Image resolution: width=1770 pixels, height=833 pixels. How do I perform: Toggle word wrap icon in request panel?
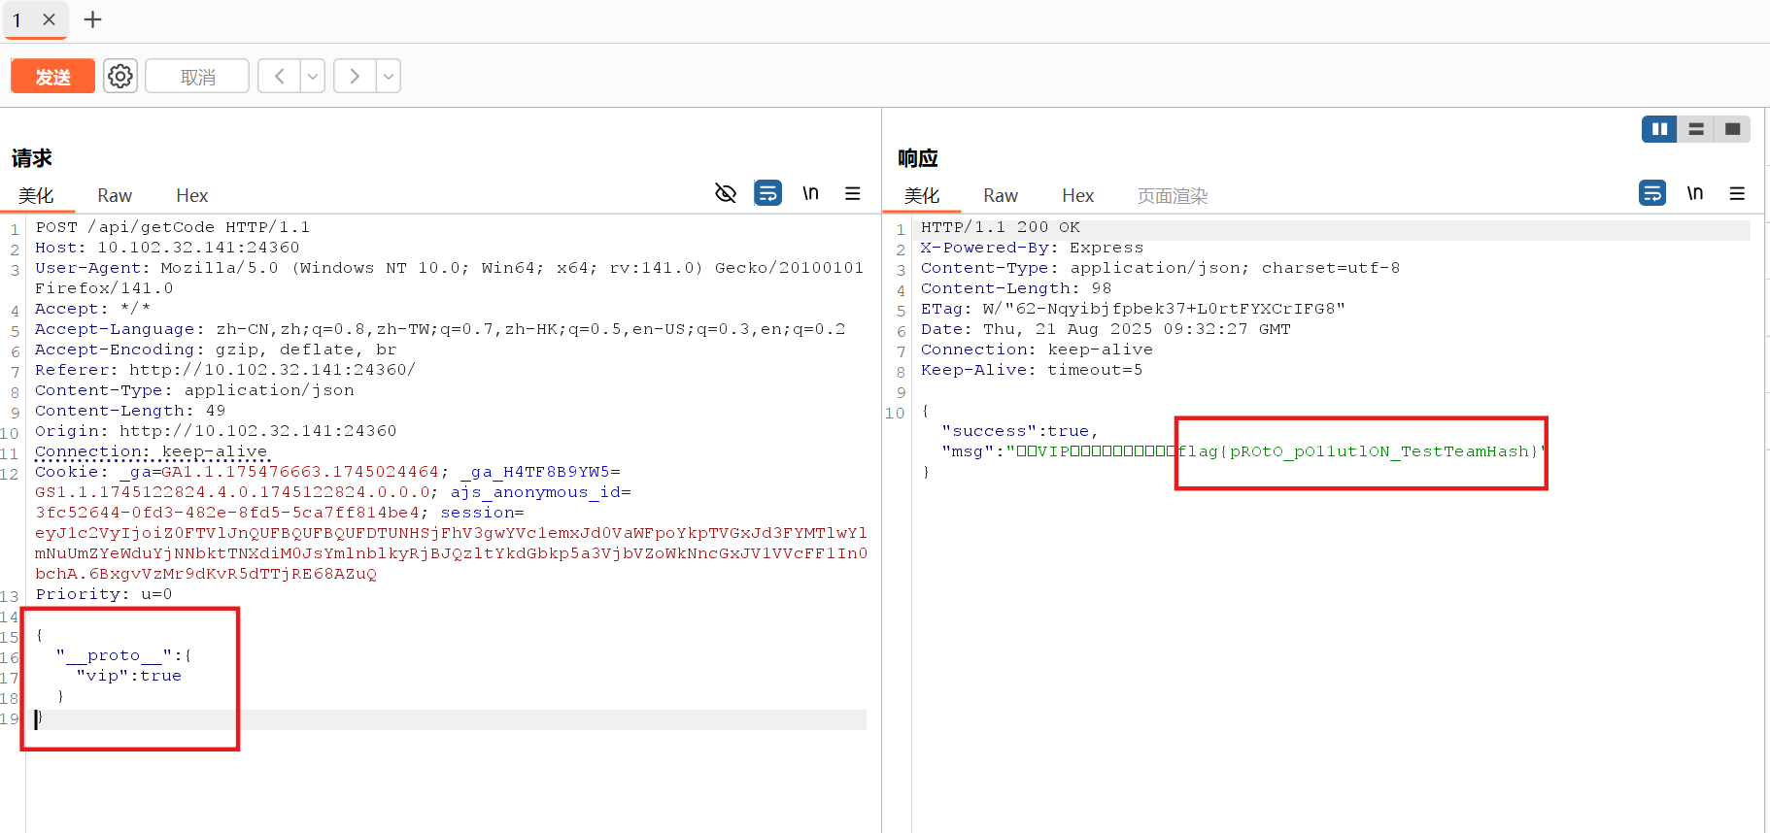pos(767,193)
